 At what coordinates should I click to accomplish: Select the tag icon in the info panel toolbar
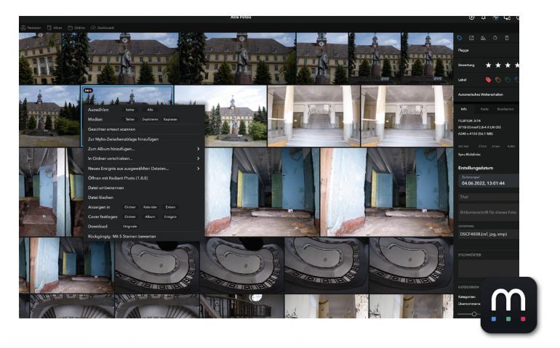pos(460,38)
